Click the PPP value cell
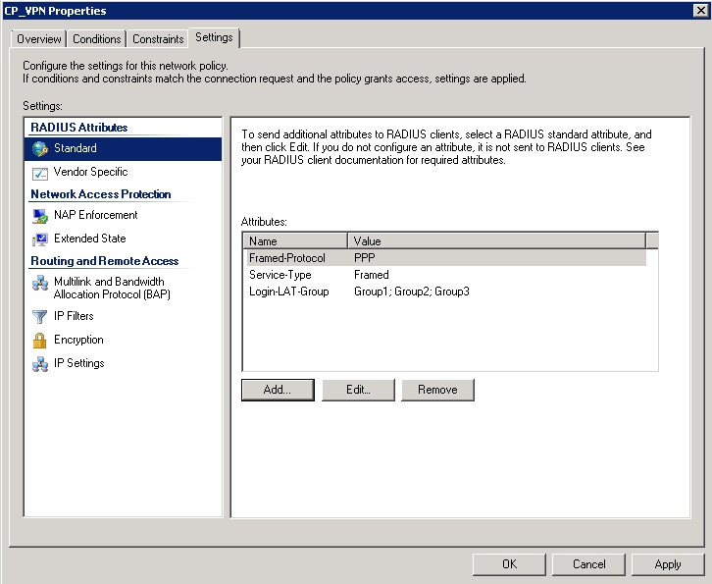This screenshot has width=712, height=584. tap(365, 258)
